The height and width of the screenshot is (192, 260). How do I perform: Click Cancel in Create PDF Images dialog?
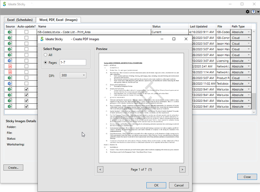pos(179,185)
